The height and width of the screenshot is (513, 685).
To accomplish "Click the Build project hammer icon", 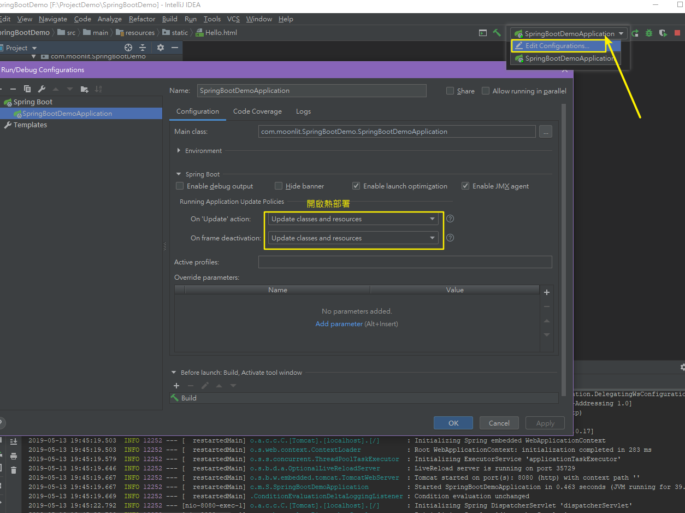I will point(497,33).
